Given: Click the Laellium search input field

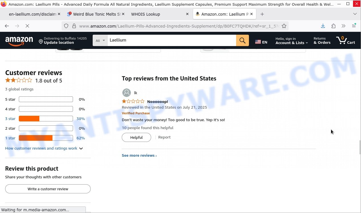Looking at the screenshot, I should pos(172,40).
